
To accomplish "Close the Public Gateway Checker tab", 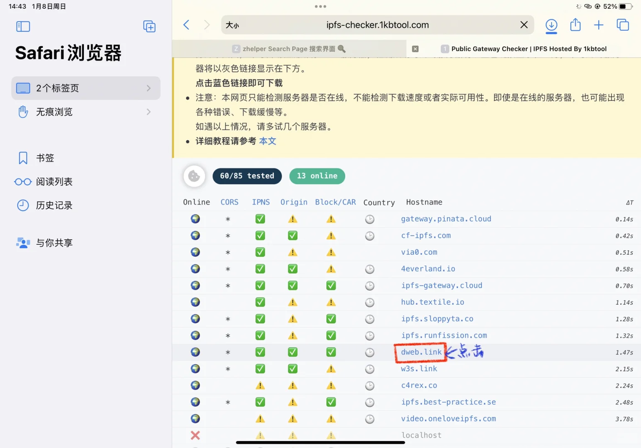I will coord(415,49).
